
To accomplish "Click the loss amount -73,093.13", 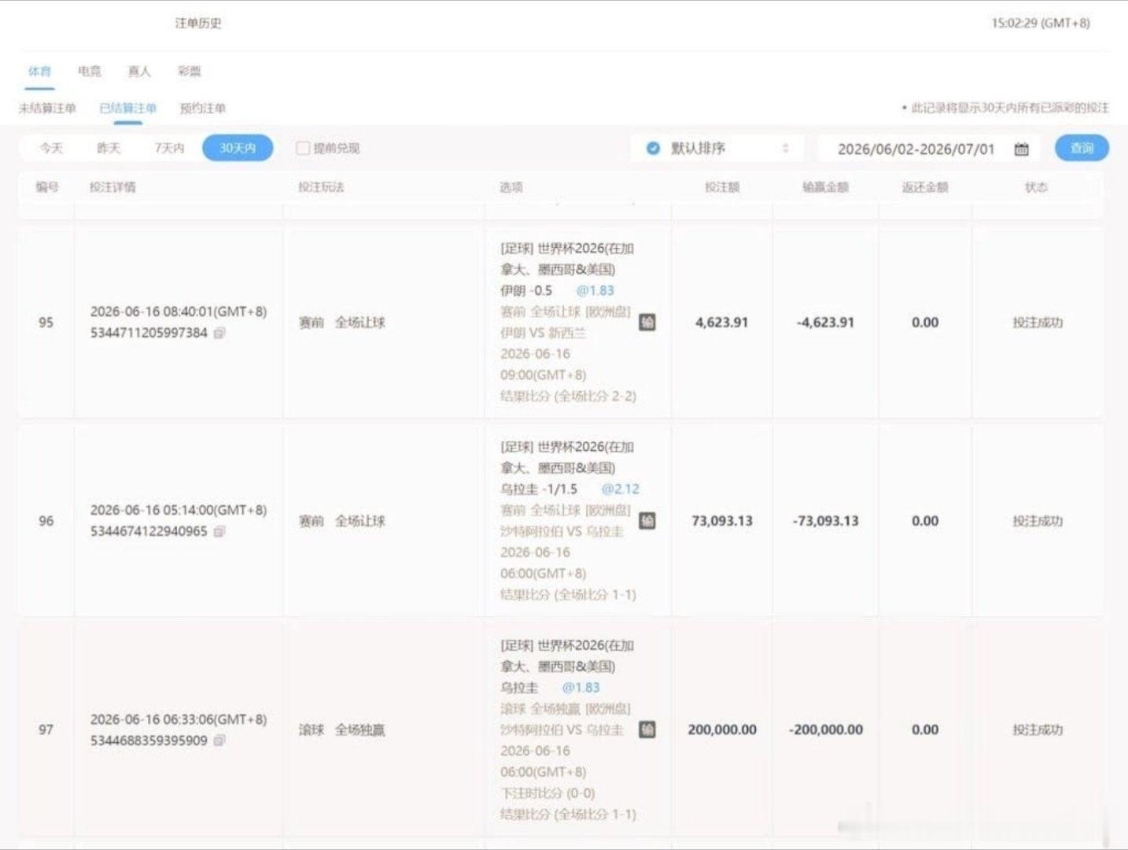I will coord(825,520).
